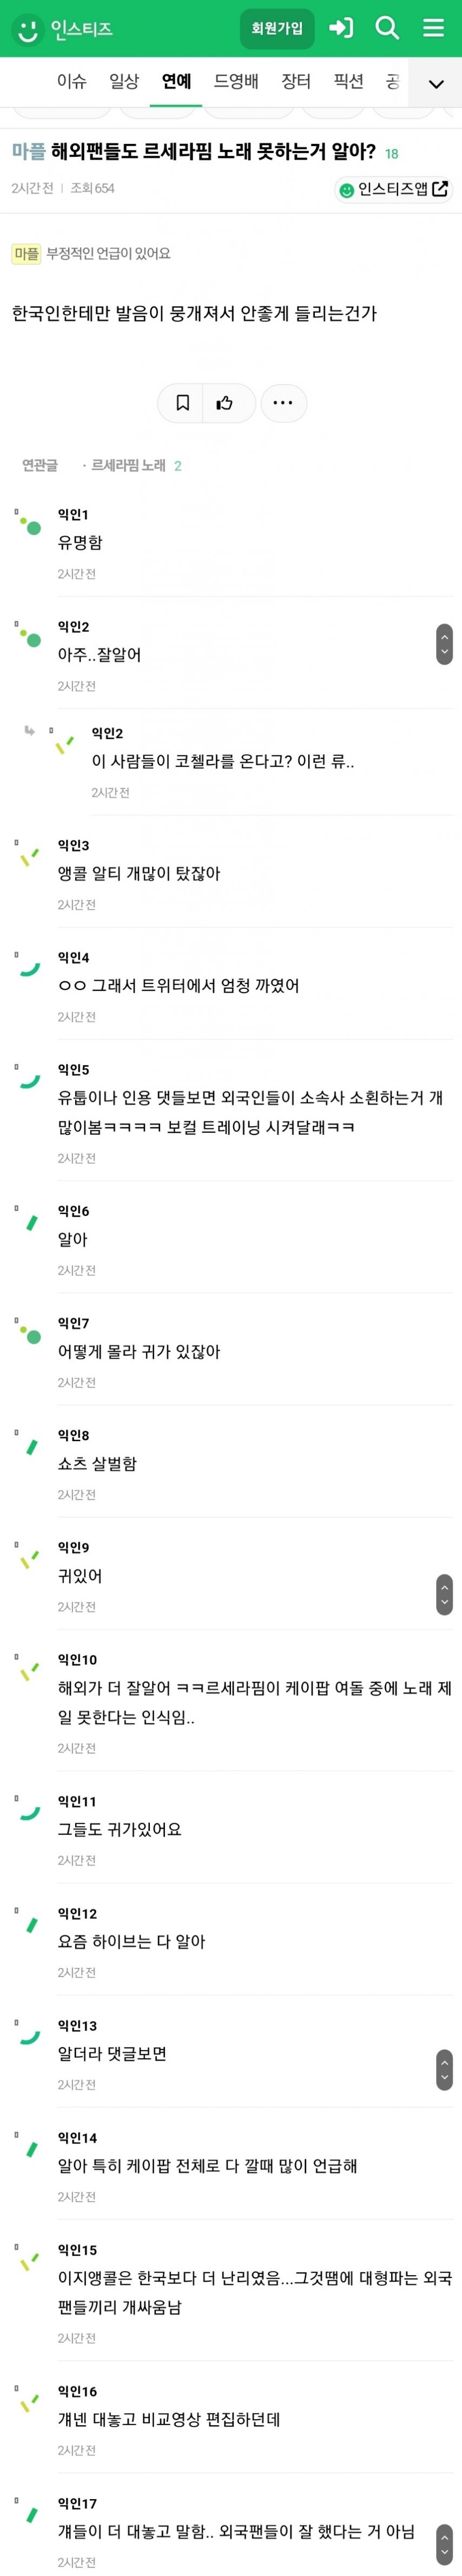Select the 장터 tab
The width and height of the screenshot is (462, 2576).
[x=296, y=81]
